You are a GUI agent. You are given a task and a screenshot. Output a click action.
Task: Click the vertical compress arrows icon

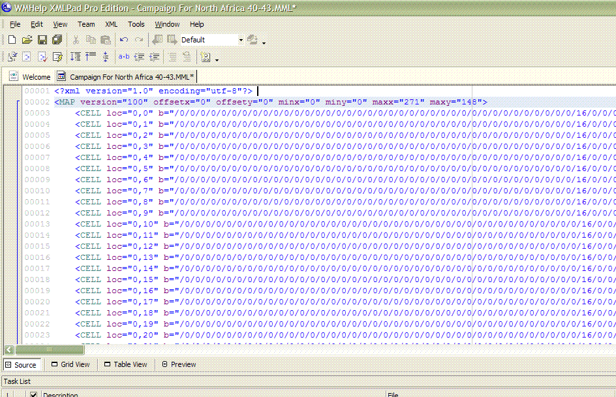(x=106, y=57)
